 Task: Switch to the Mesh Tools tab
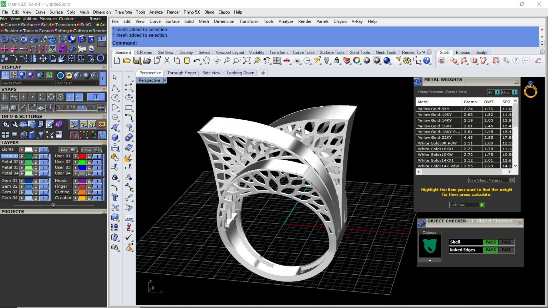(x=386, y=52)
